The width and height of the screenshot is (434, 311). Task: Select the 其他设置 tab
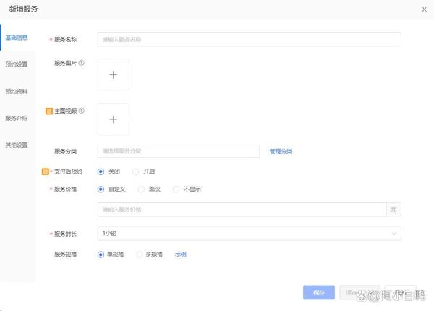click(17, 145)
